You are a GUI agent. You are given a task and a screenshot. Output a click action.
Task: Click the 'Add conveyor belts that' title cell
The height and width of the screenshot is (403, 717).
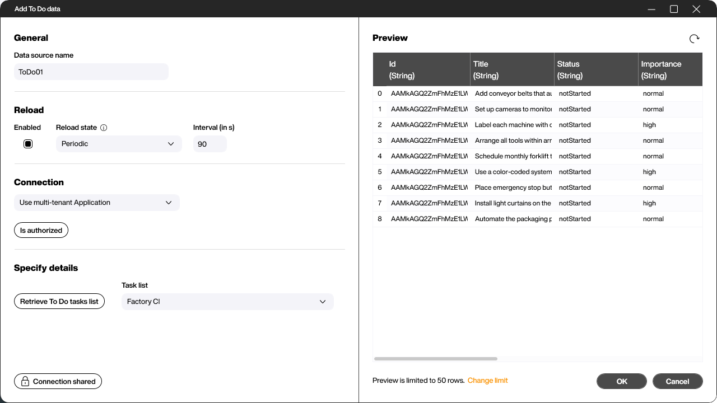(513, 93)
